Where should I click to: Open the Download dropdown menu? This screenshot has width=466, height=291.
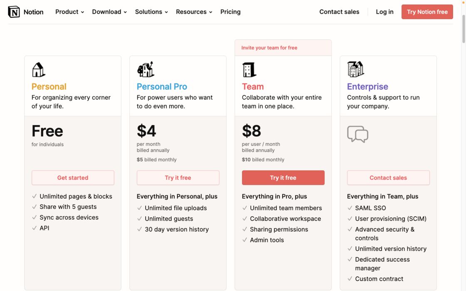109,12
